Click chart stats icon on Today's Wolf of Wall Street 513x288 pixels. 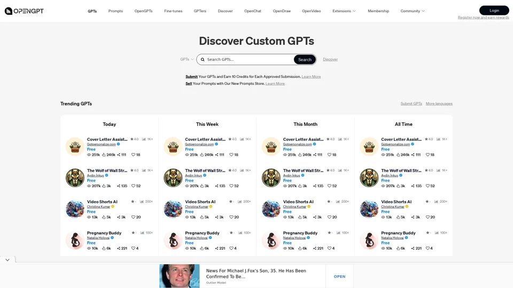[x=144, y=171]
